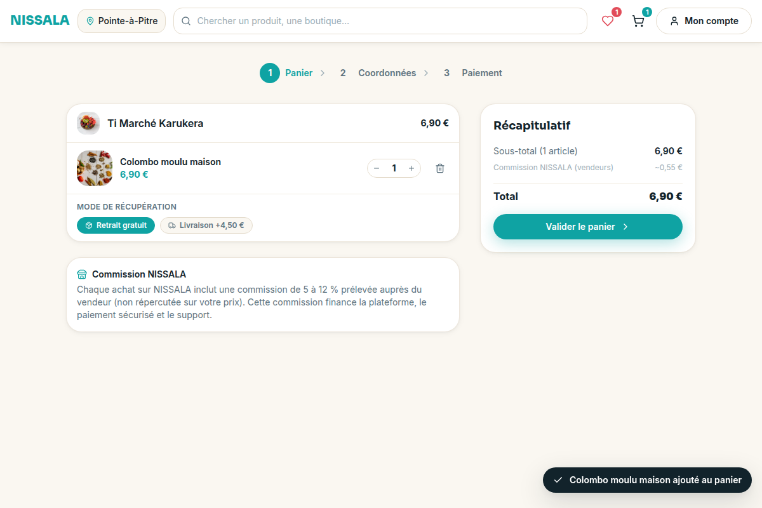Focus the product search field
The width and height of the screenshot is (762, 508).
(x=380, y=21)
